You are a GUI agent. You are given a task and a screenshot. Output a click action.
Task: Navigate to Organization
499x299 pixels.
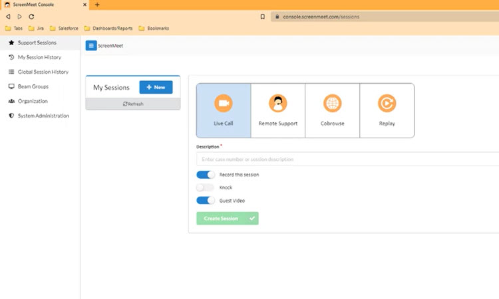tap(40, 101)
